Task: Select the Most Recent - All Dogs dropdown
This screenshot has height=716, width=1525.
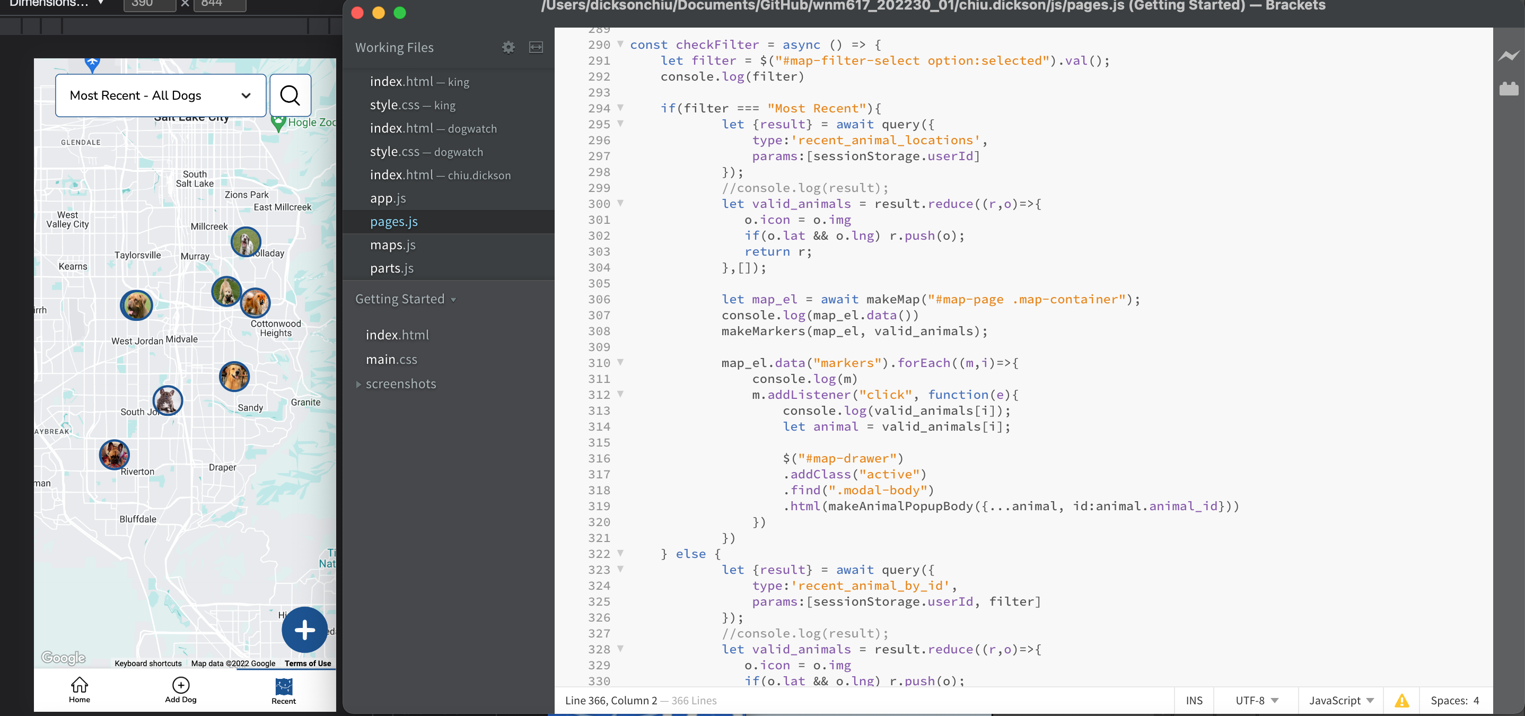Action: (160, 94)
